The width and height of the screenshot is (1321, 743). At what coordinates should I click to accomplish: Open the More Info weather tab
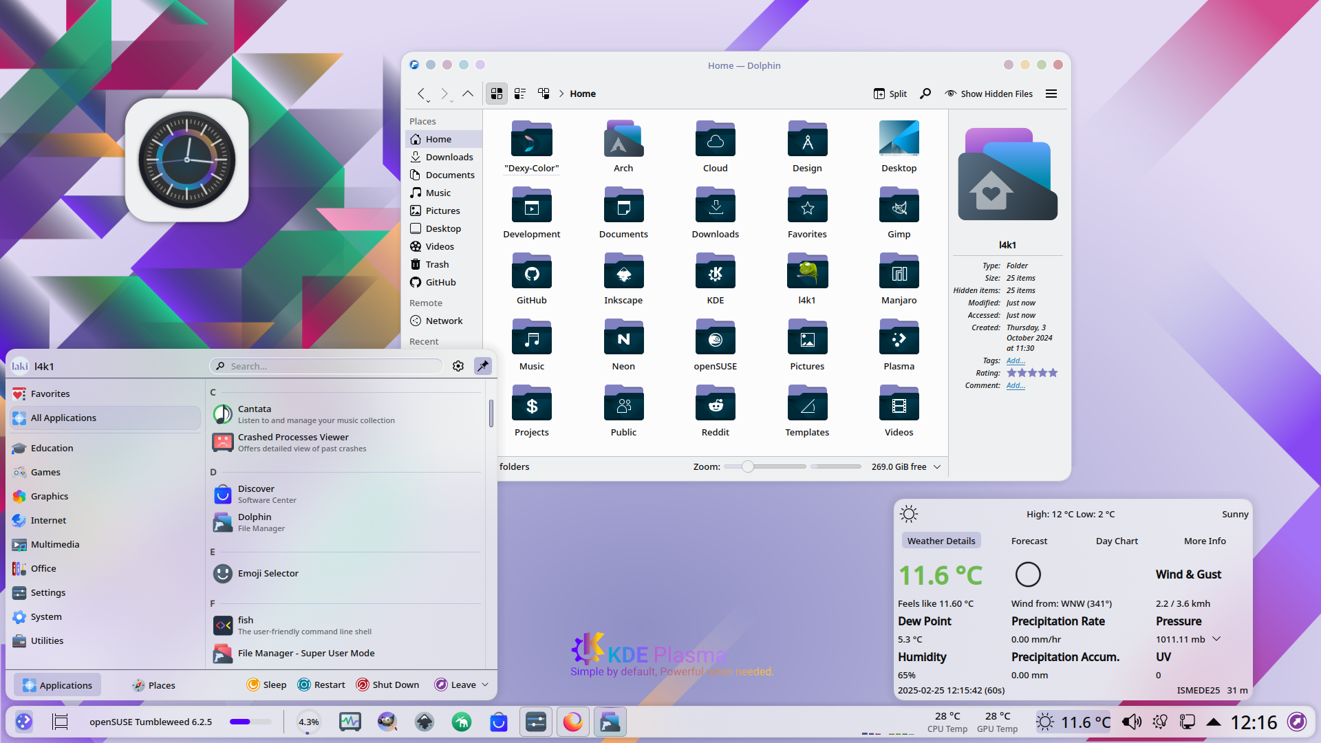(x=1205, y=541)
